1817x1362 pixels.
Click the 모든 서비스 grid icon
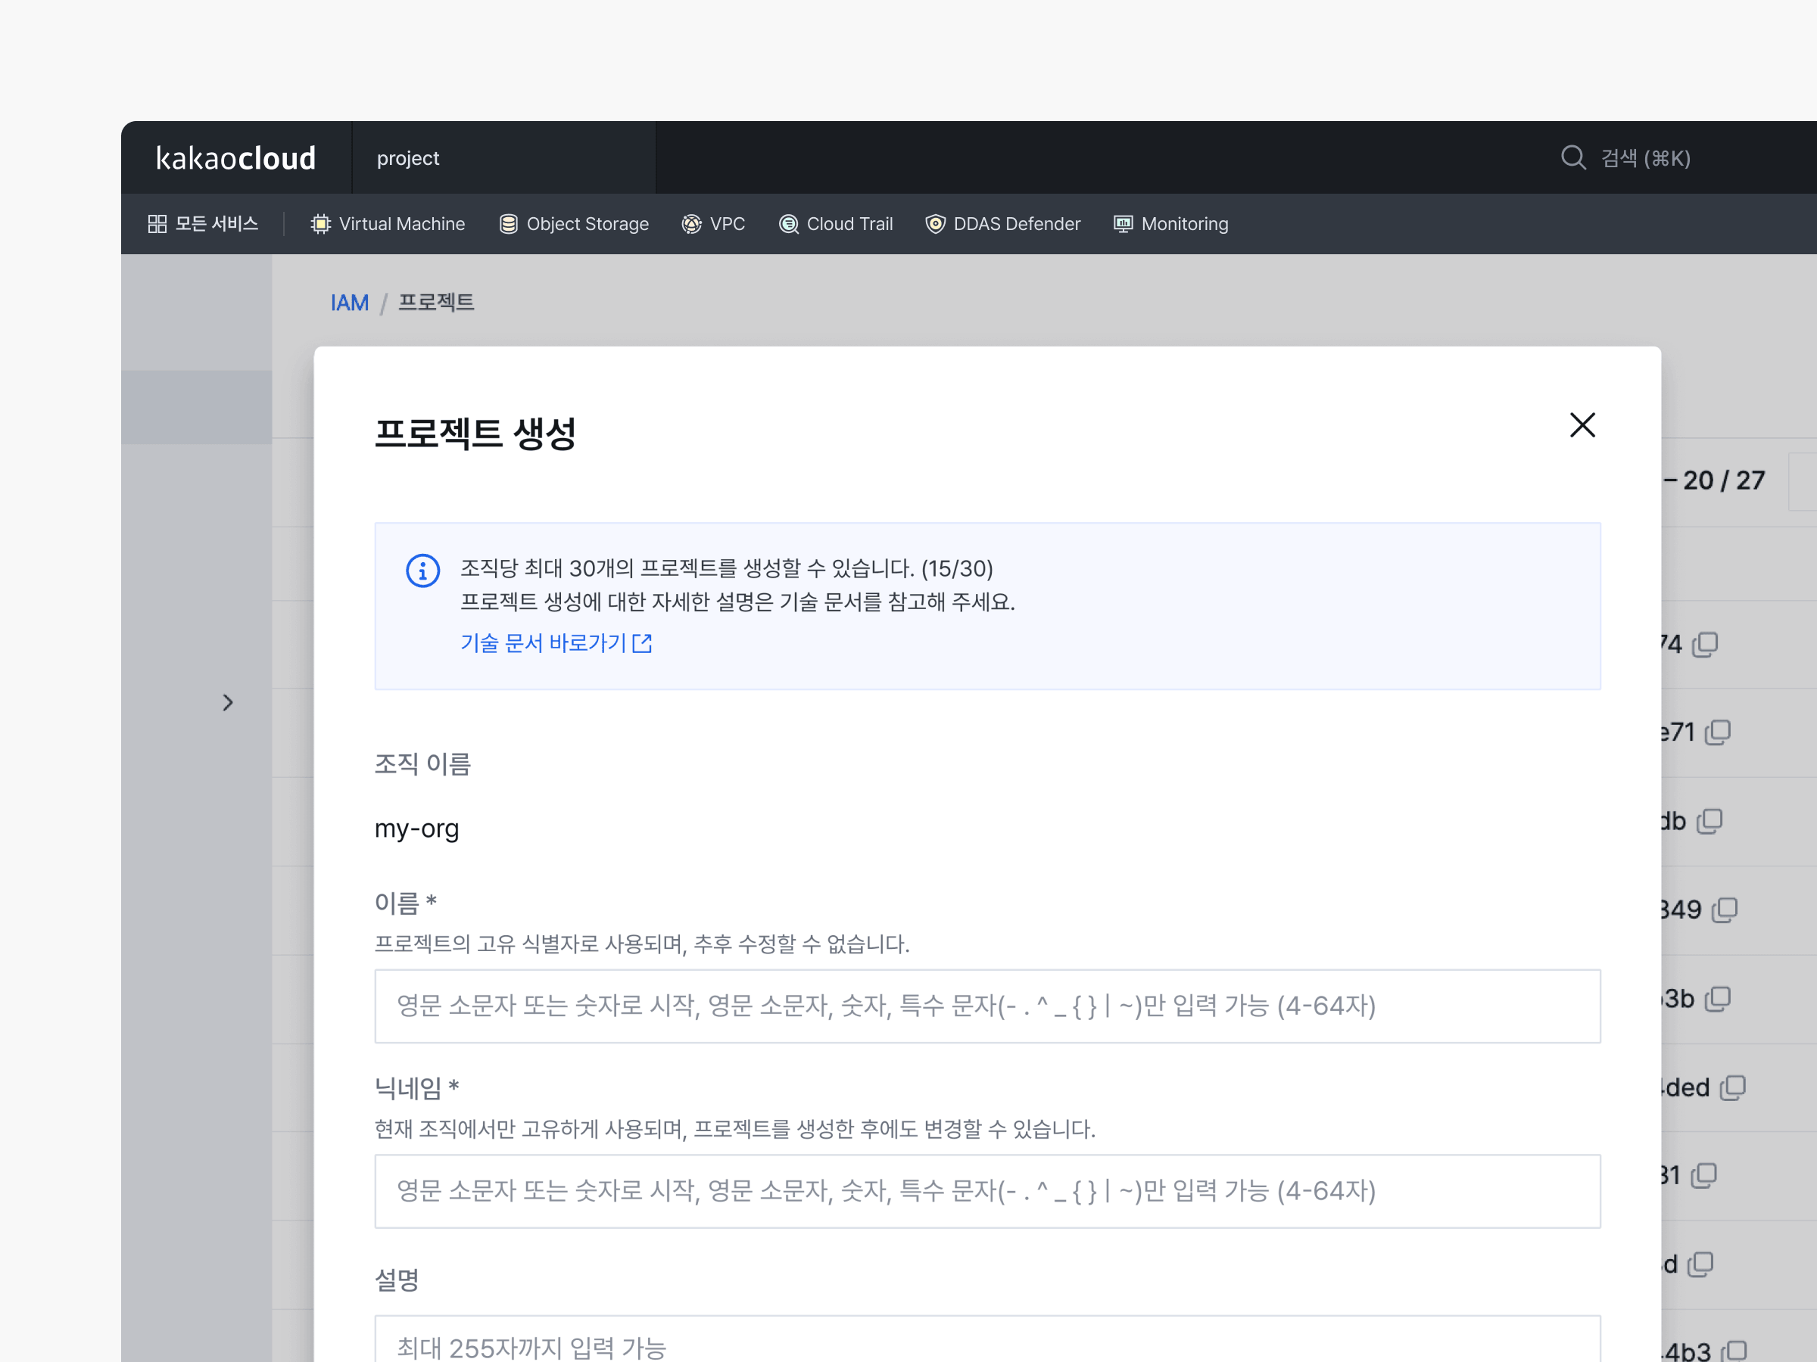point(157,223)
